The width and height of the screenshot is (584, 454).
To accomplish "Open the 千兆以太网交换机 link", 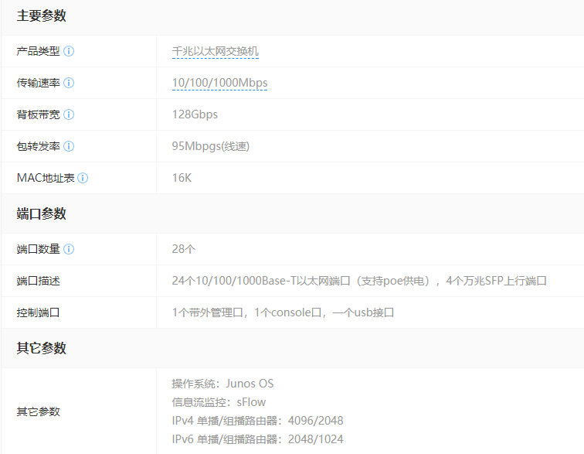I will tap(215, 52).
